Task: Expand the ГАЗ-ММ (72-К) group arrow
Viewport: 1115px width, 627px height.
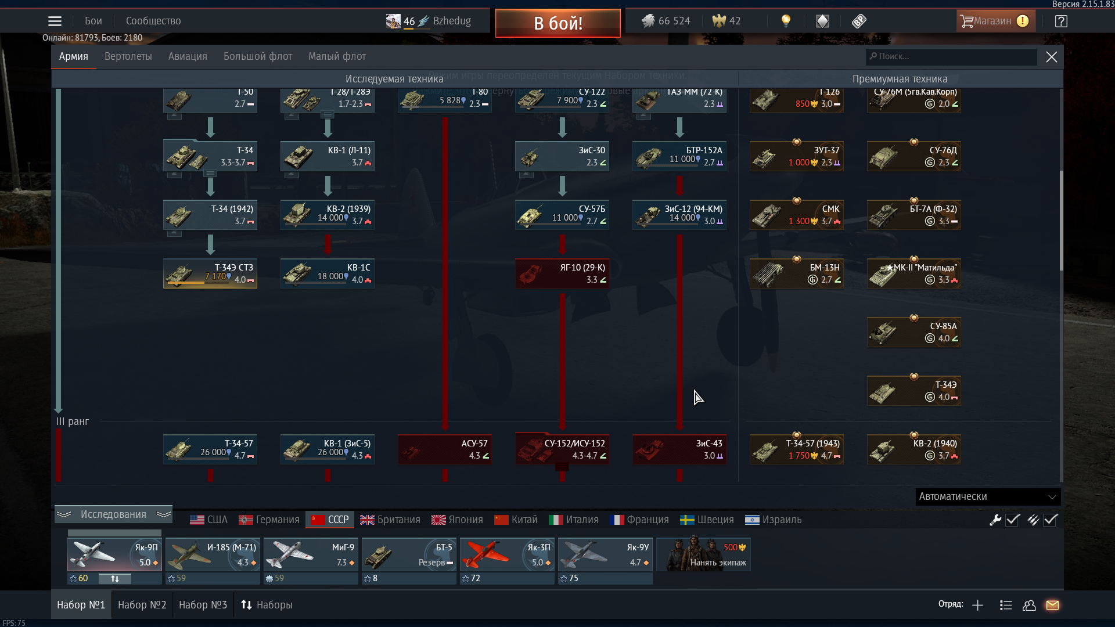Action: coord(643,116)
